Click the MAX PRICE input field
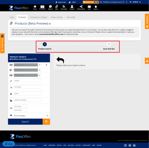Screen dimensions: 149x148 (x=20, y=110)
